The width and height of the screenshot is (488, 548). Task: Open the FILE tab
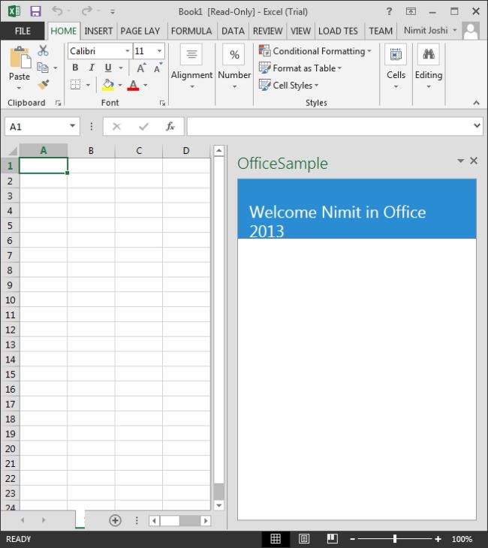point(23,31)
